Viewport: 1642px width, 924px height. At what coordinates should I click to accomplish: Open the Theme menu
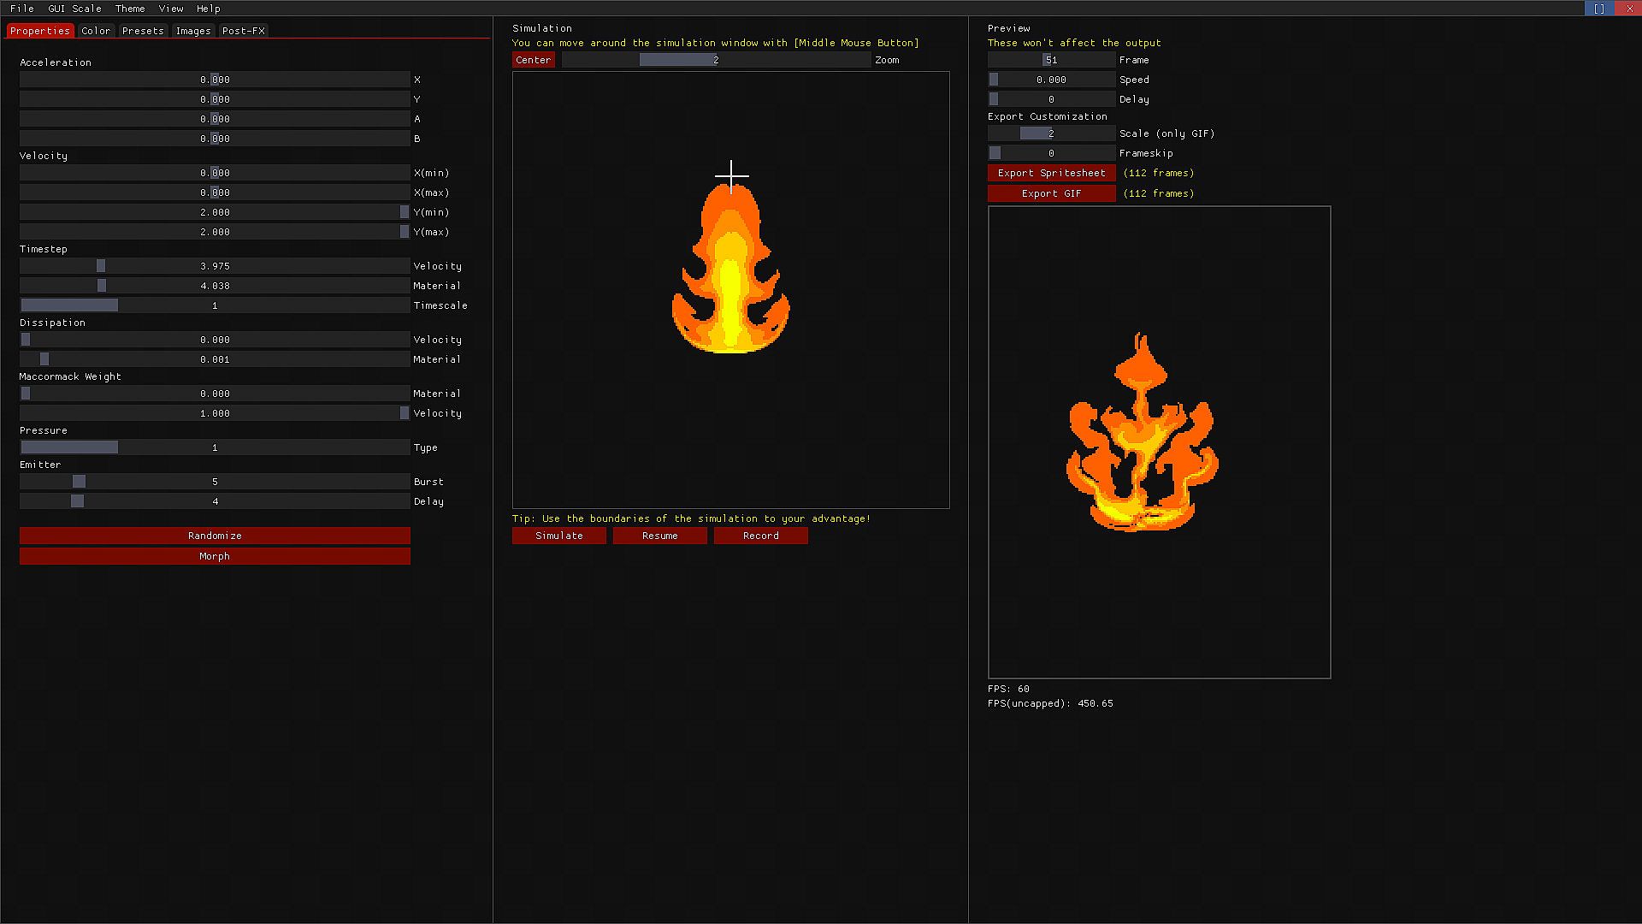[130, 9]
